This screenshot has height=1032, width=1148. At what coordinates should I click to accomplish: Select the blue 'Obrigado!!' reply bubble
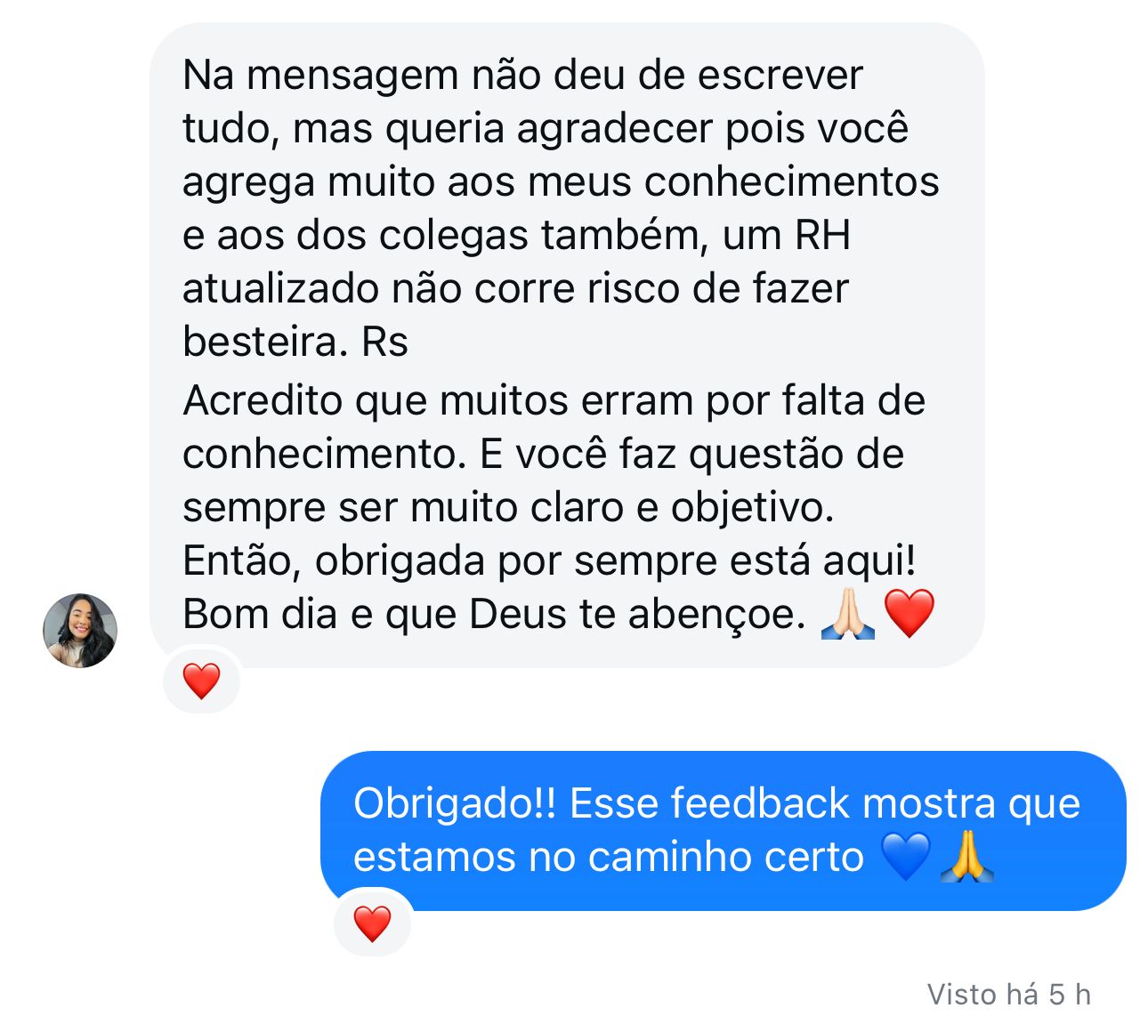click(x=723, y=831)
